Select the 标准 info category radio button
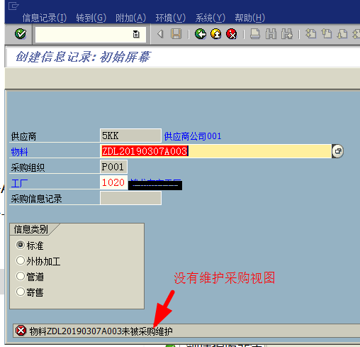This screenshot has width=360, height=347. 21,245
